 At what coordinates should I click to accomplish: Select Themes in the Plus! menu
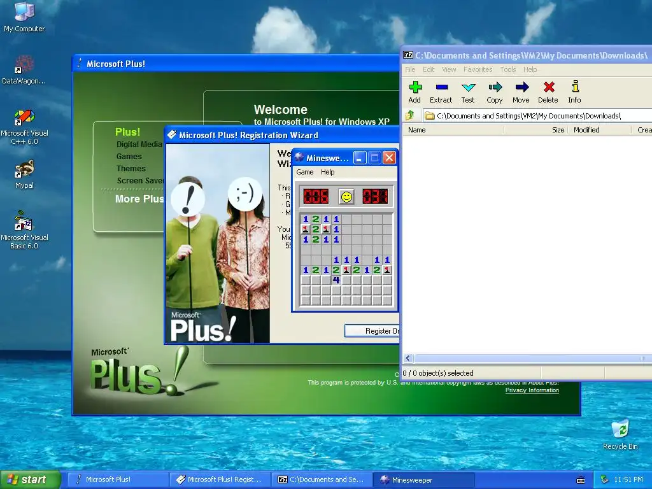tap(131, 168)
